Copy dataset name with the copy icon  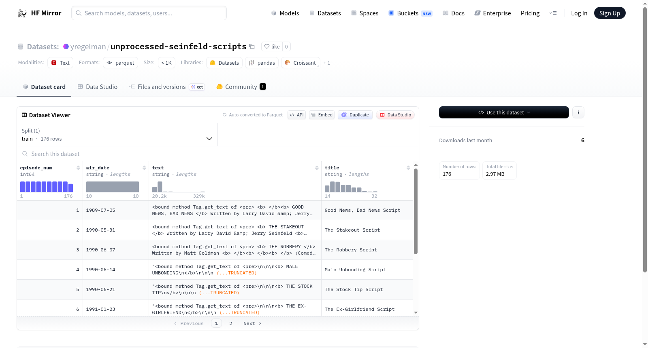point(252,46)
